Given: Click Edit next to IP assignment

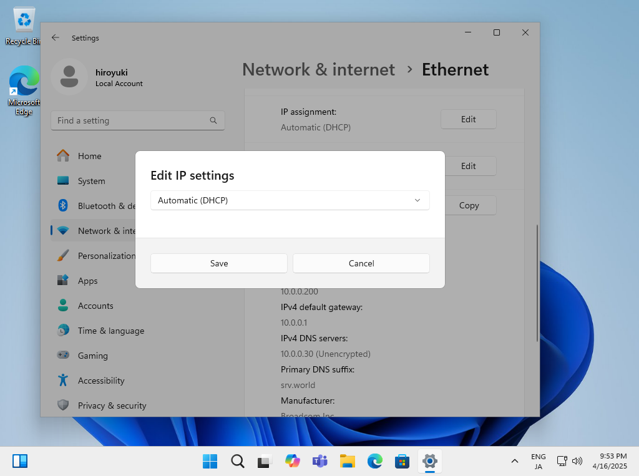Looking at the screenshot, I should click(468, 119).
